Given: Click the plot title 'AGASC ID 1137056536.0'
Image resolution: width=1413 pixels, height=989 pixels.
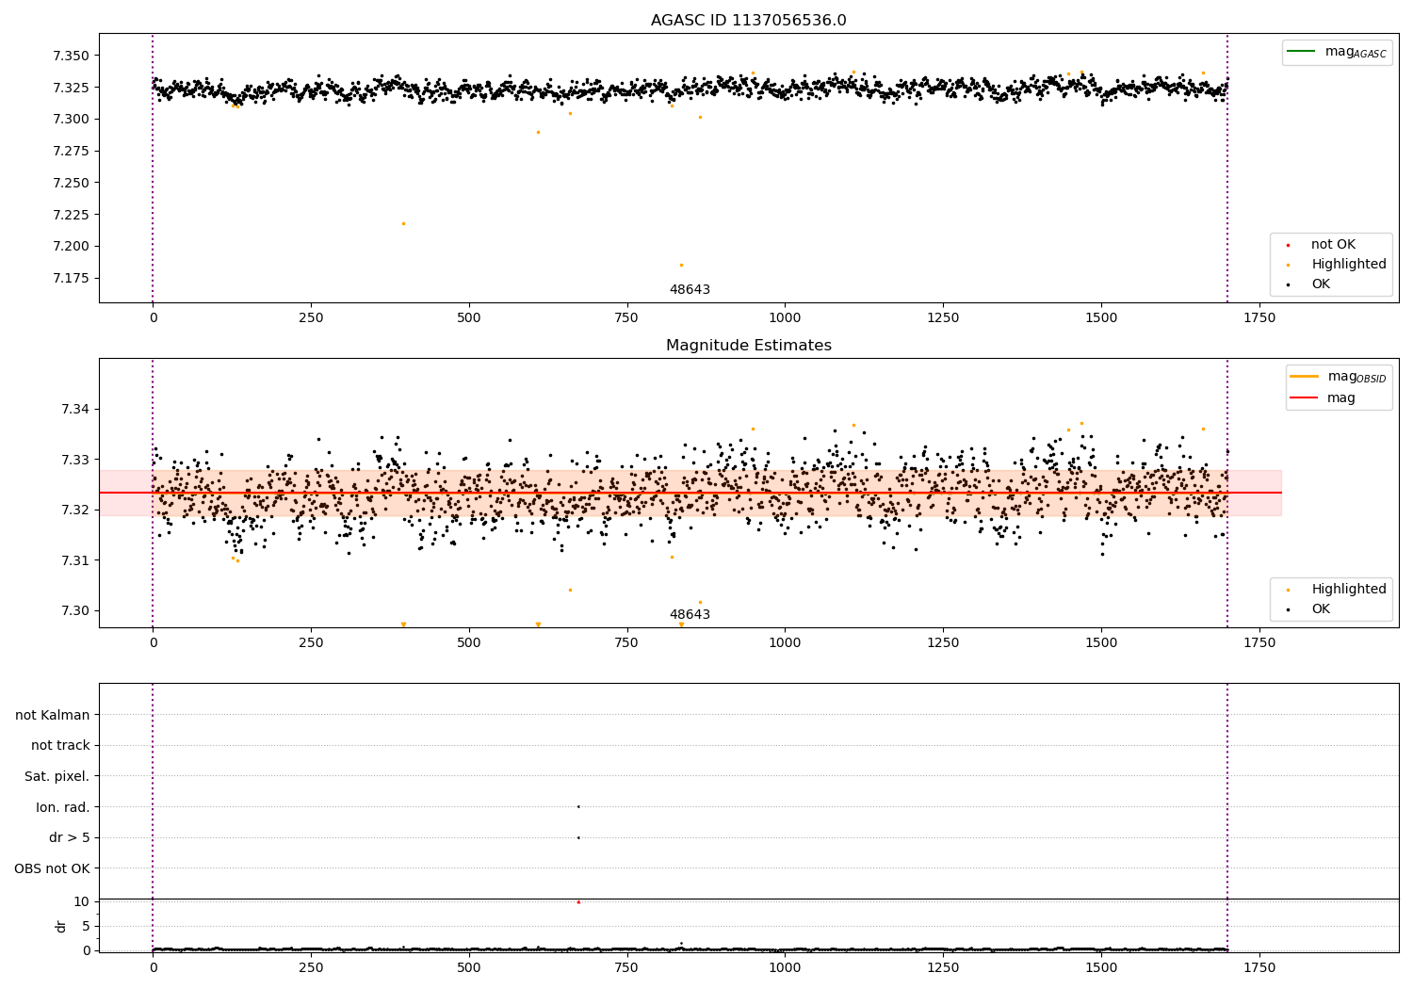Looking at the screenshot, I should 748,21.
